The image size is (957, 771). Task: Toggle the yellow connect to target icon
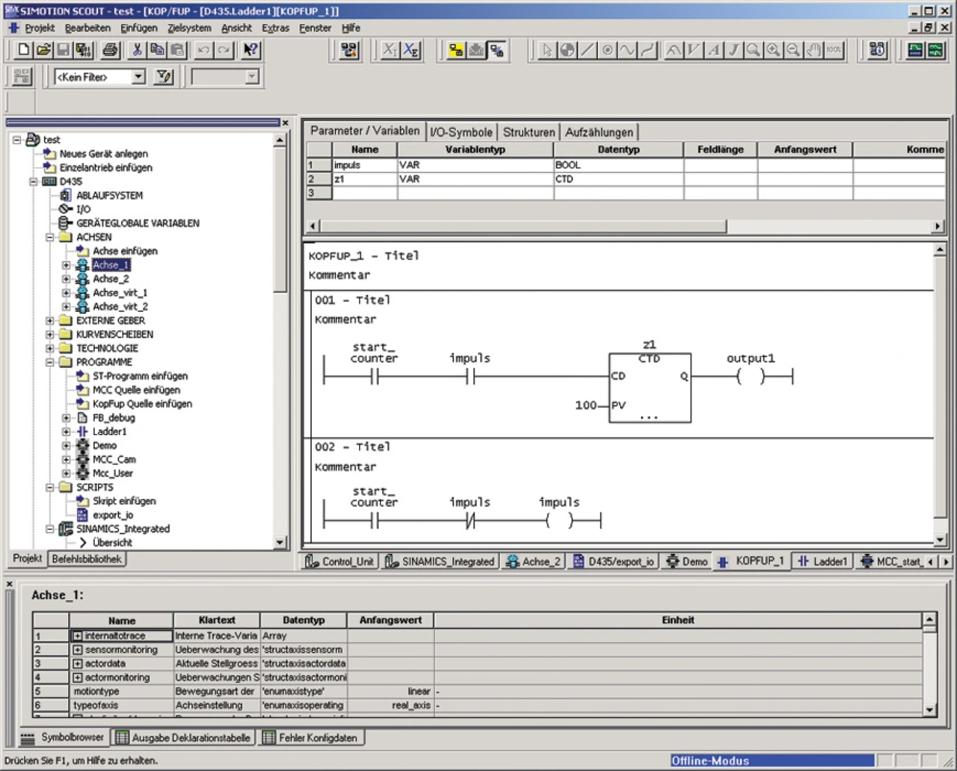455,50
